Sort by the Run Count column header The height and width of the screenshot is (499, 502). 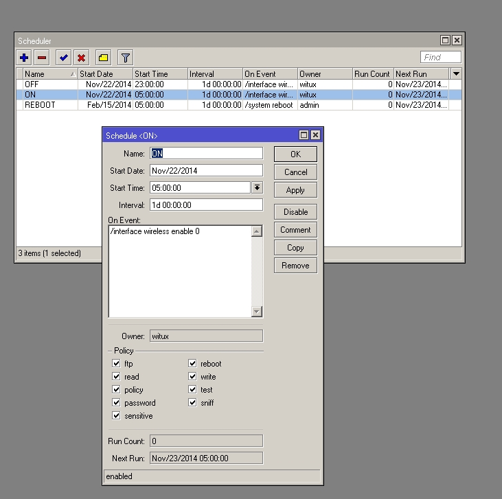click(374, 74)
